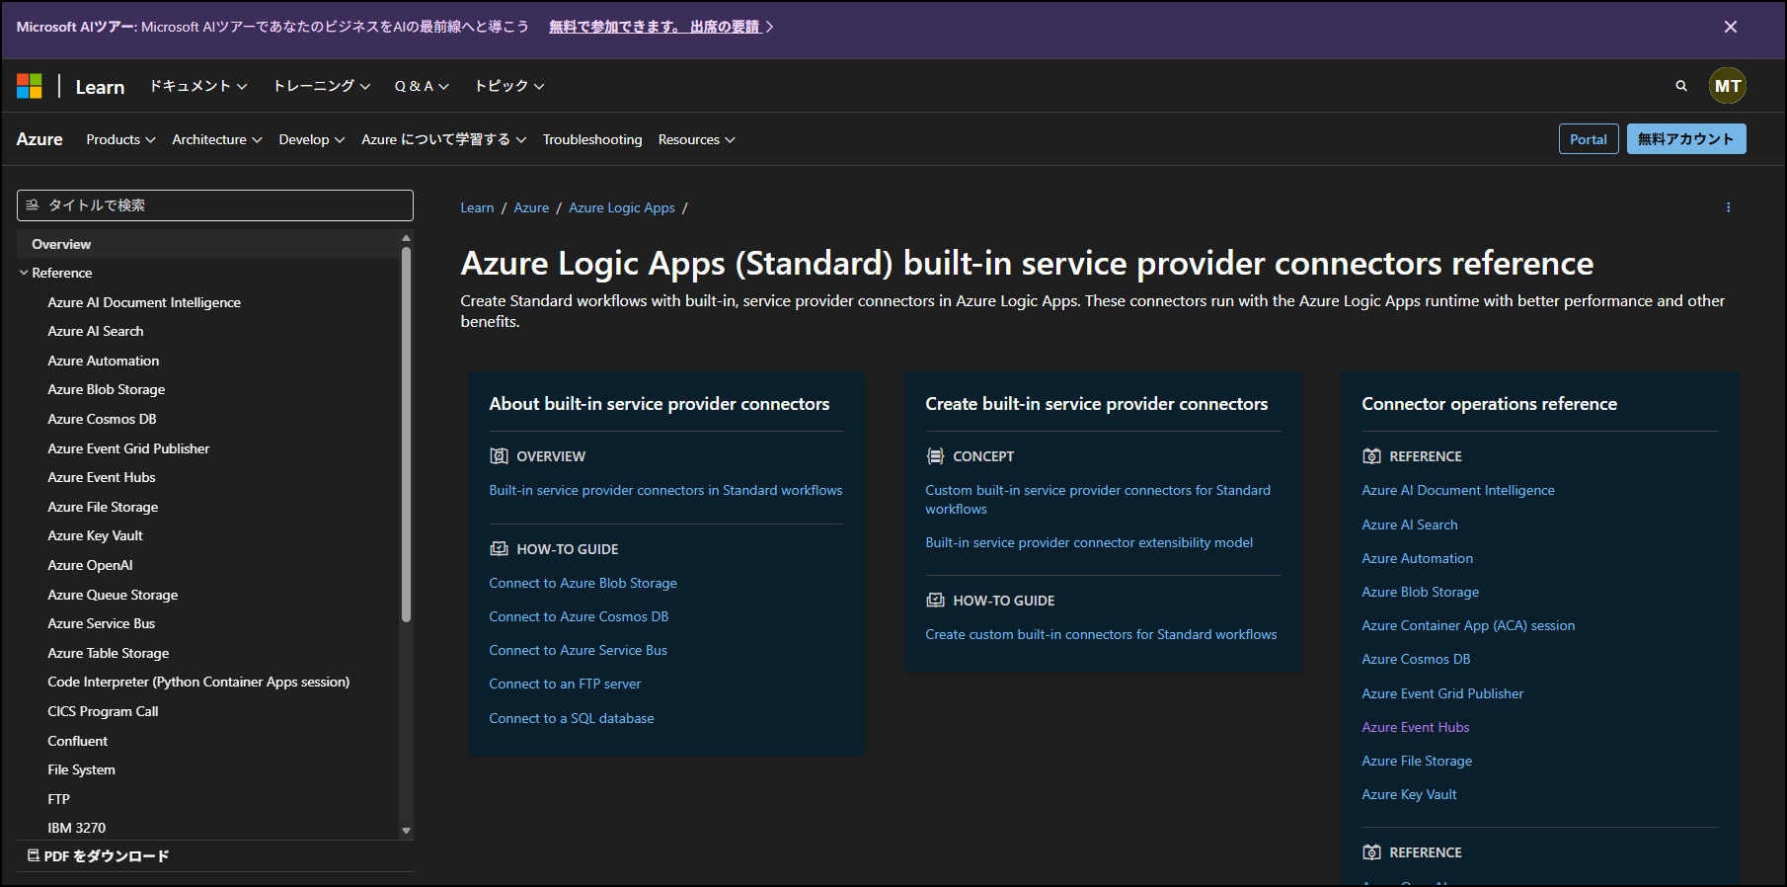Close the Microsoft AI tour banner
This screenshot has height=887, width=1787.
point(1730,27)
